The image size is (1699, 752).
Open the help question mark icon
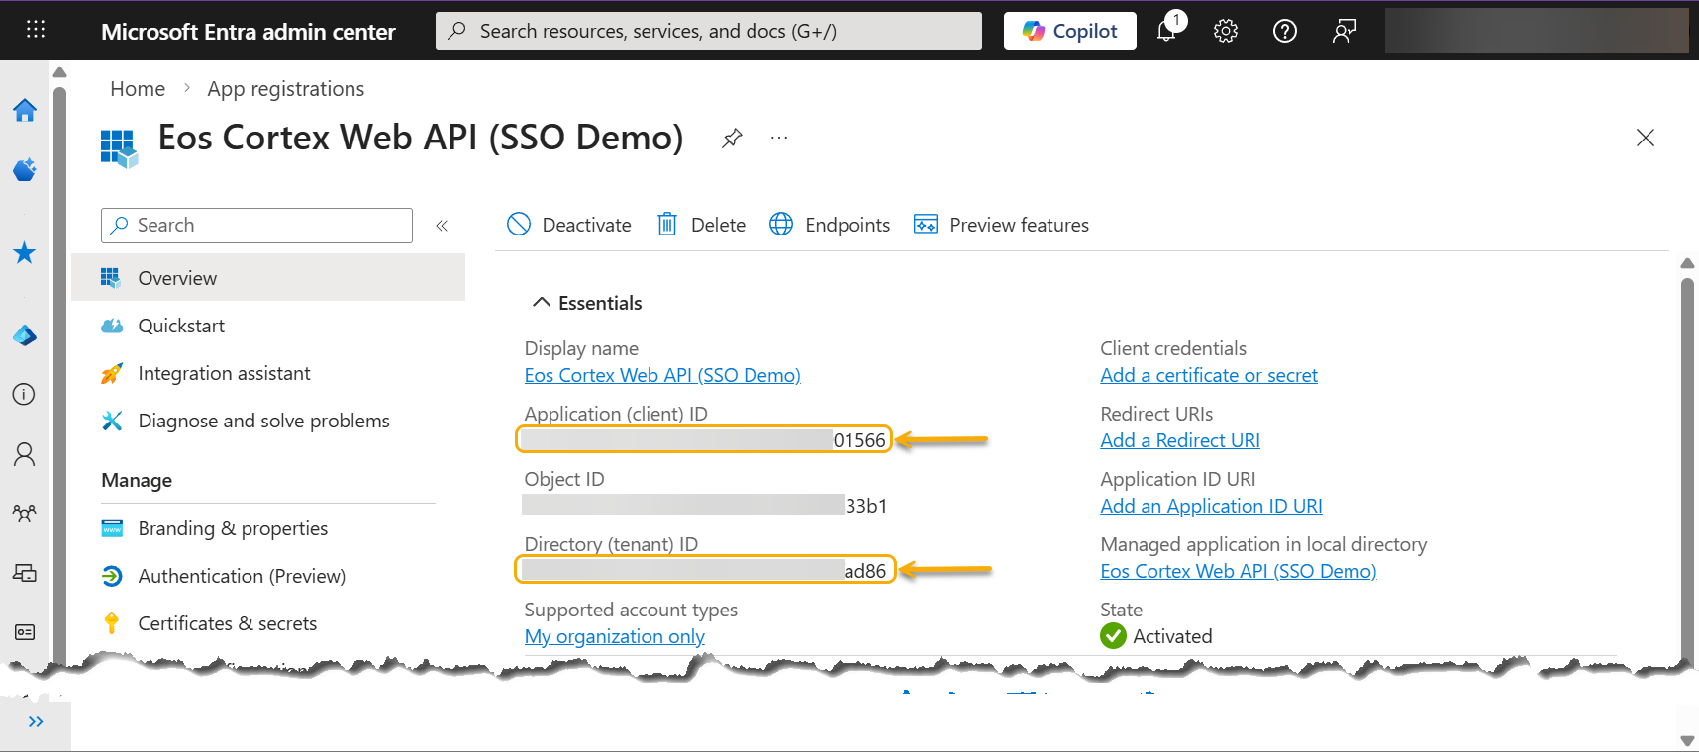1285,31
